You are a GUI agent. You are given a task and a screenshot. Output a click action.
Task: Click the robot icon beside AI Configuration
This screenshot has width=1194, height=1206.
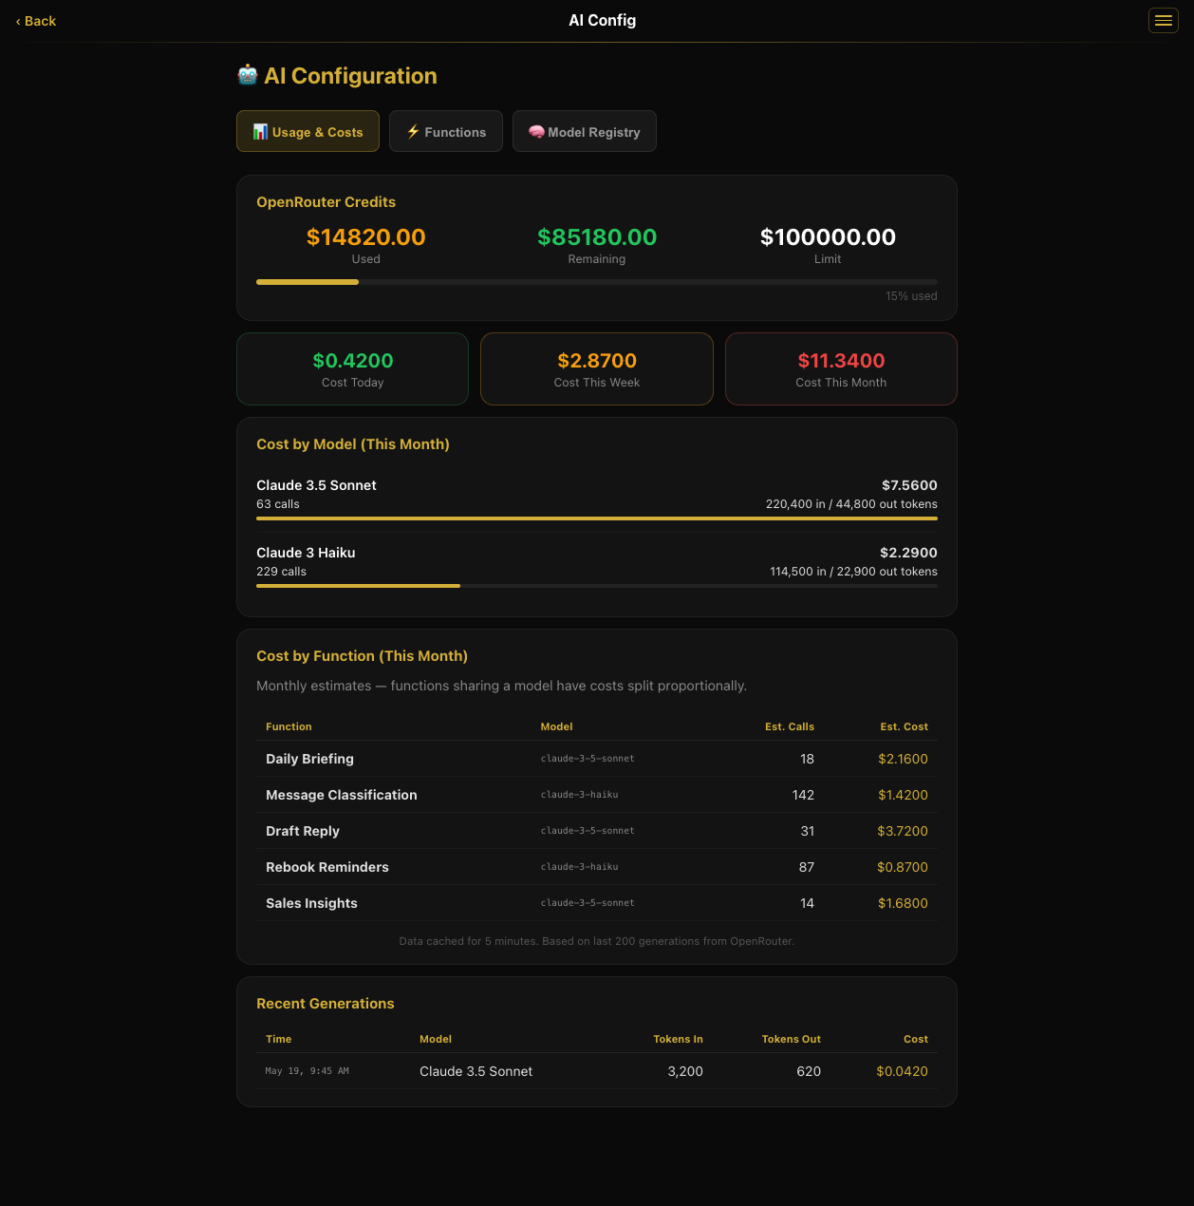click(248, 75)
